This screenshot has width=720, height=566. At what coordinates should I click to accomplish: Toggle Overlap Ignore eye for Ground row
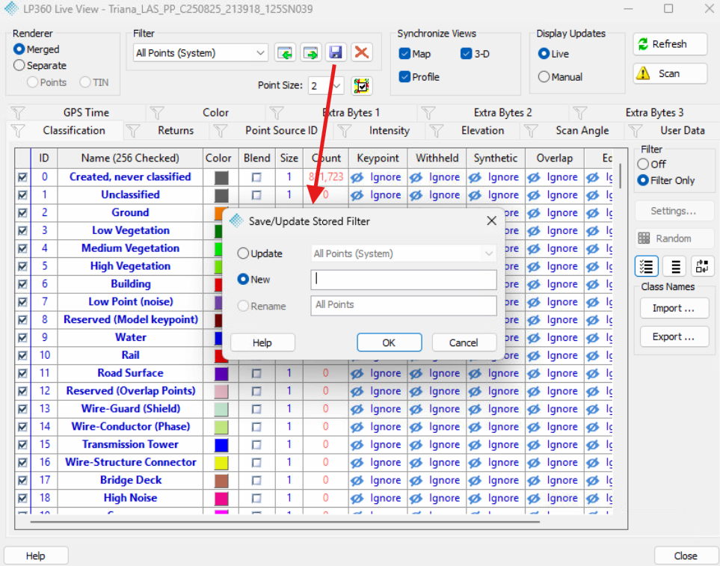(x=534, y=213)
